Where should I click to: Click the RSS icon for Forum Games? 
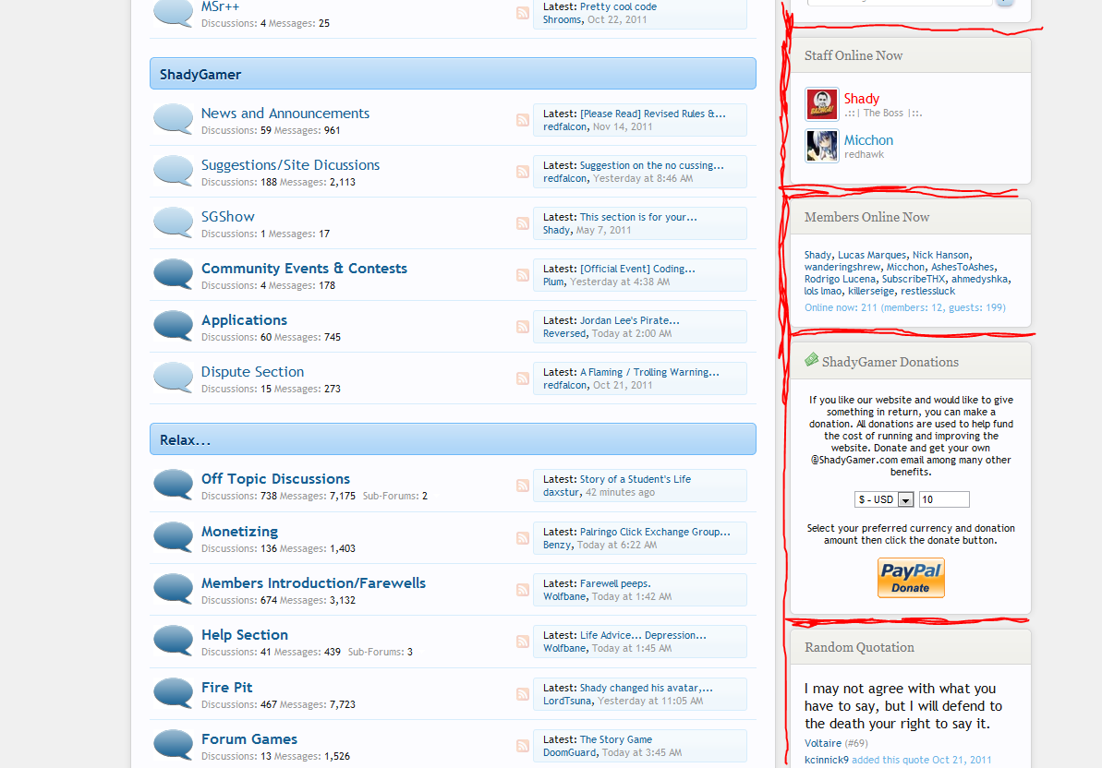click(523, 746)
